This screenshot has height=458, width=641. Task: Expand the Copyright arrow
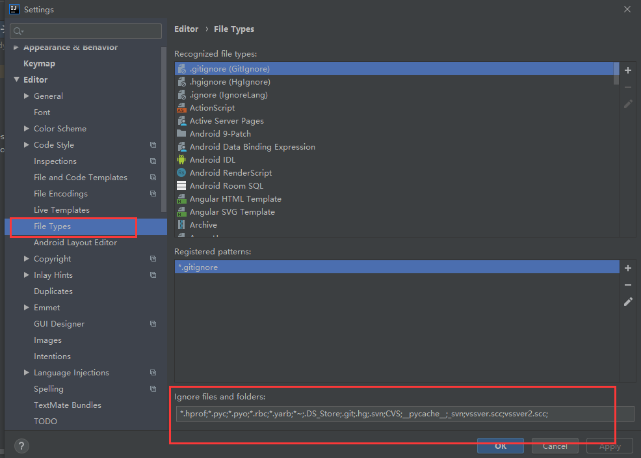pyautogui.click(x=27, y=258)
